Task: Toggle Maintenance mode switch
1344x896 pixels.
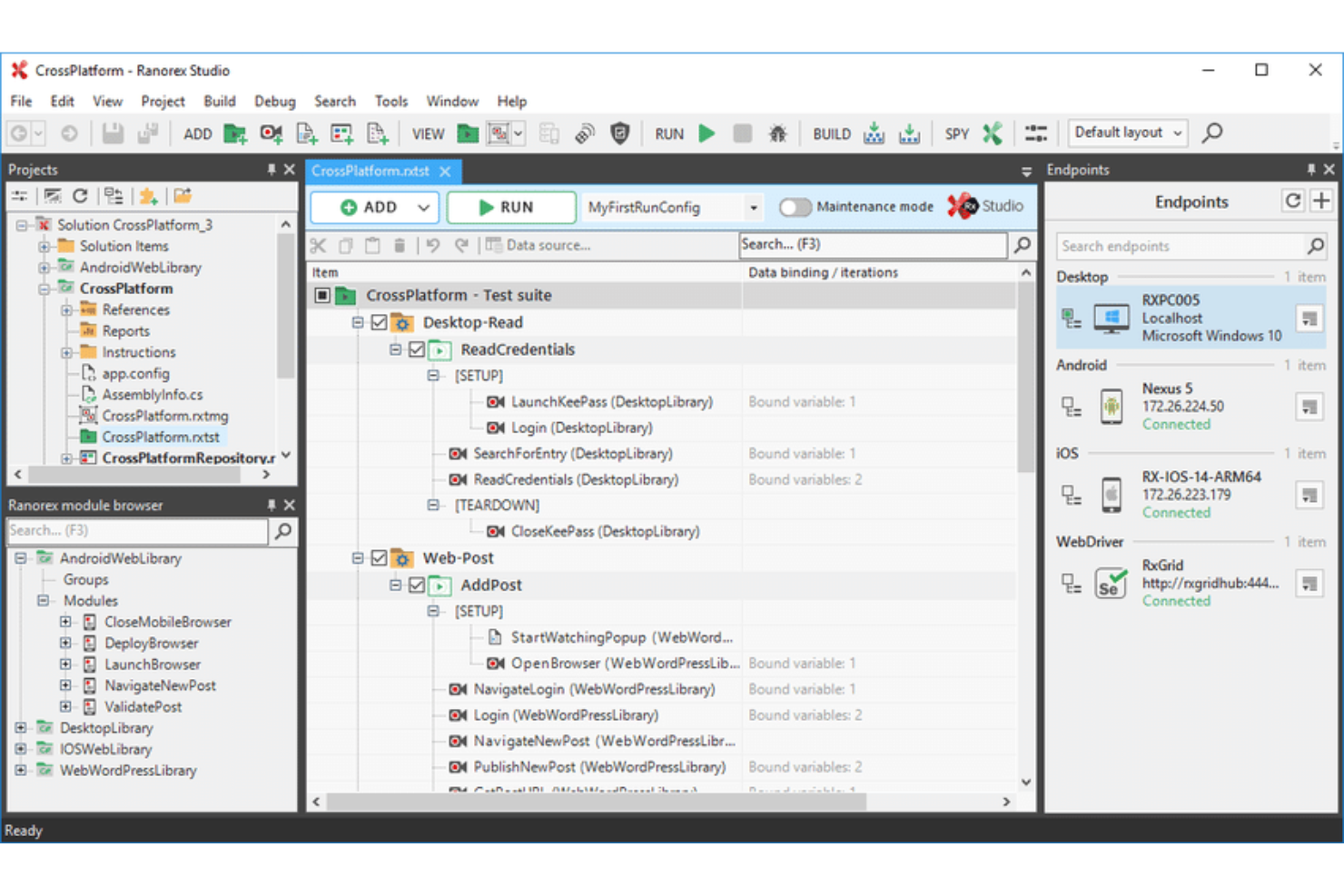Action: pyautogui.click(x=796, y=207)
